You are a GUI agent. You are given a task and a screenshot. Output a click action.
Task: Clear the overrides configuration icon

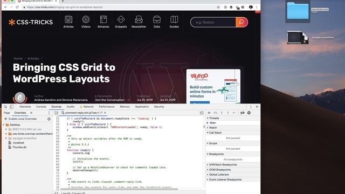pyautogui.click(x=49, y=119)
